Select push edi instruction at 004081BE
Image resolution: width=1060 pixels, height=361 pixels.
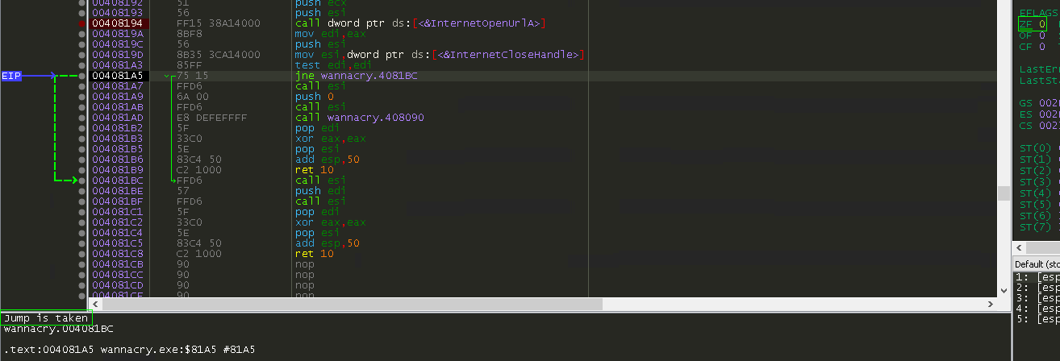(318, 191)
